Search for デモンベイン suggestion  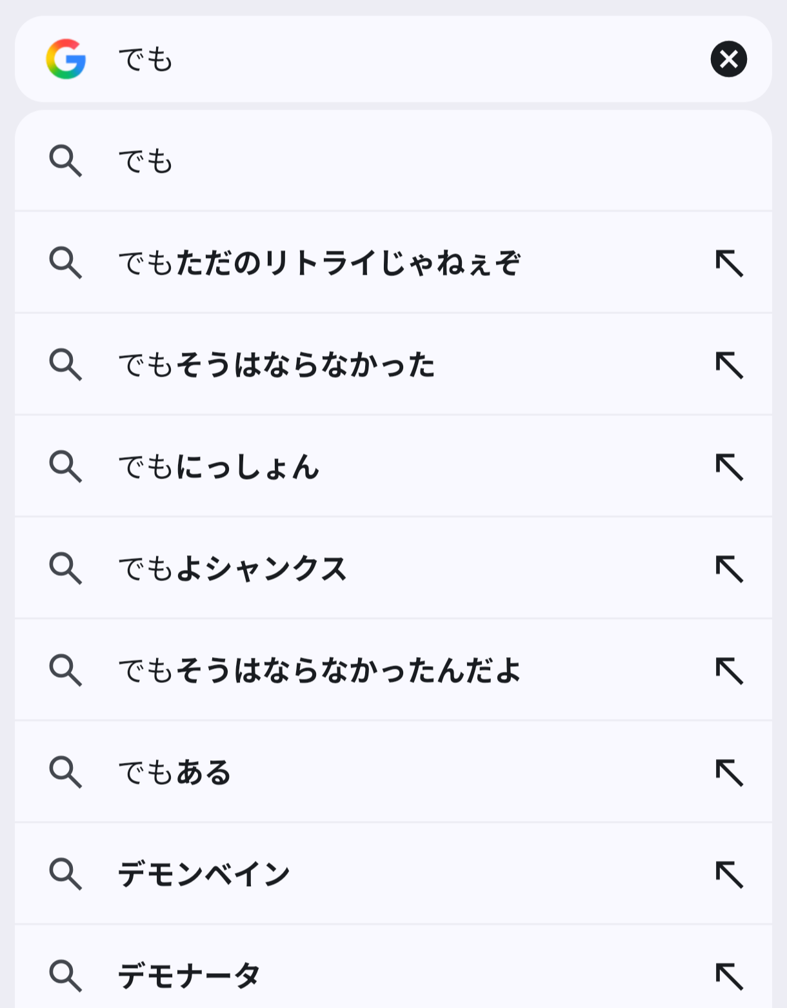[204, 875]
